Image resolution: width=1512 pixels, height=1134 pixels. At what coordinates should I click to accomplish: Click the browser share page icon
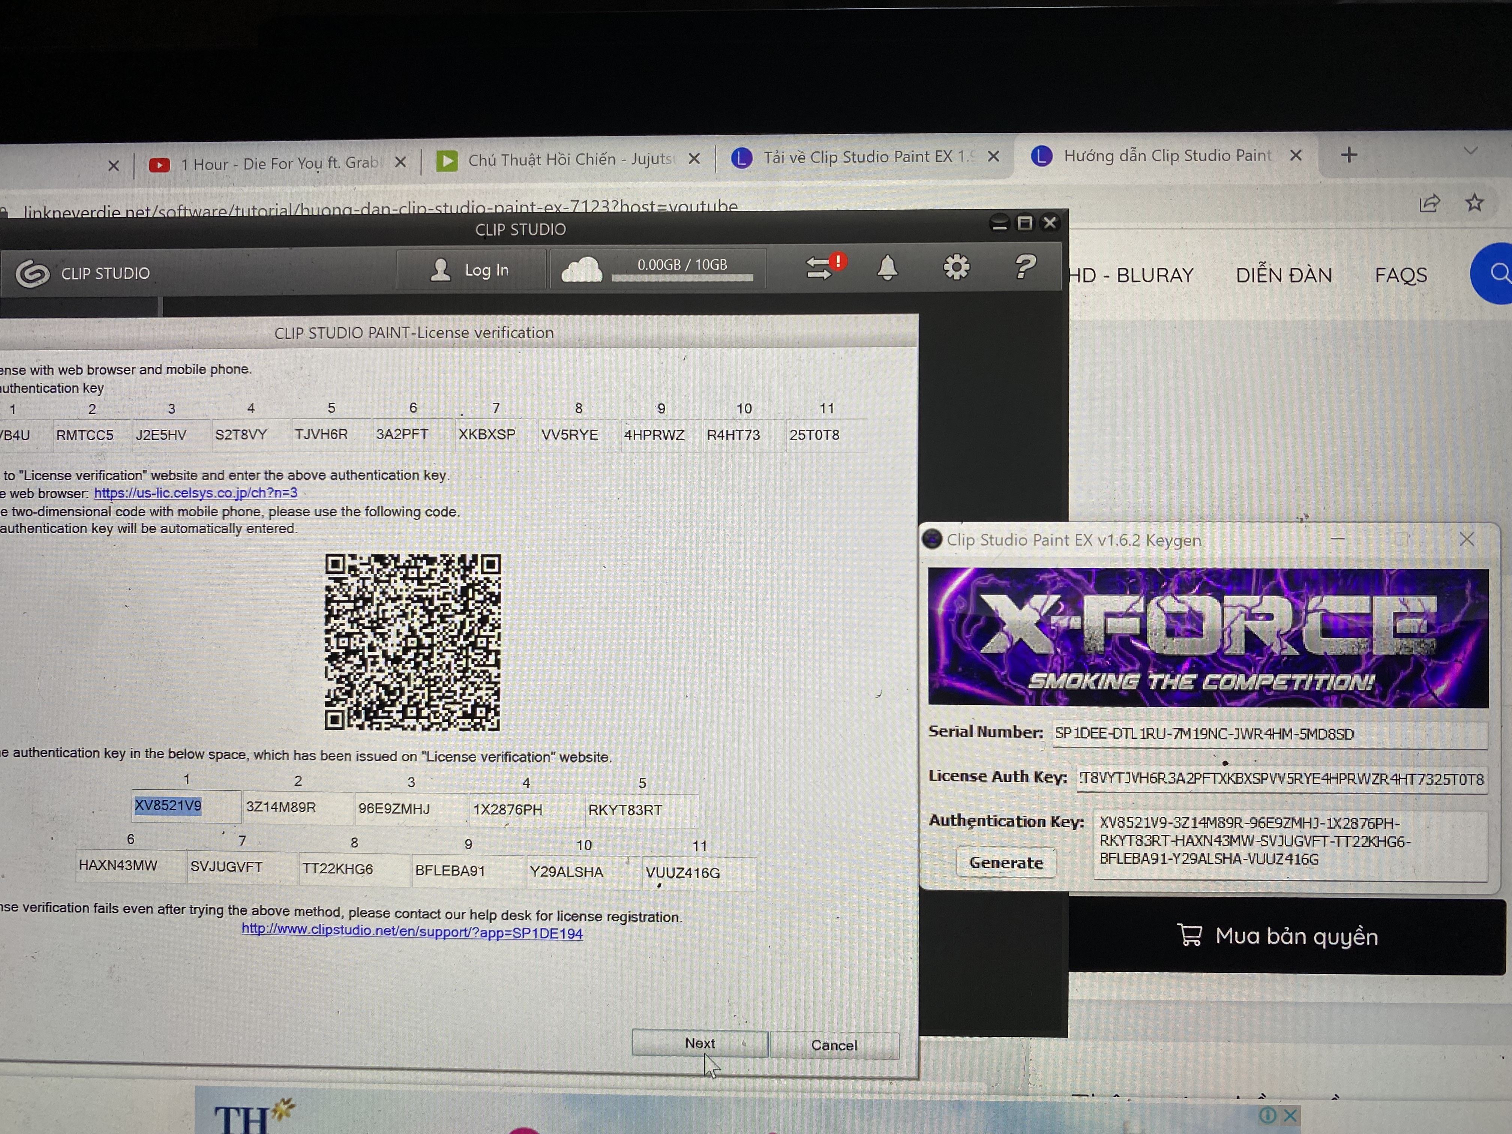[x=1429, y=204]
